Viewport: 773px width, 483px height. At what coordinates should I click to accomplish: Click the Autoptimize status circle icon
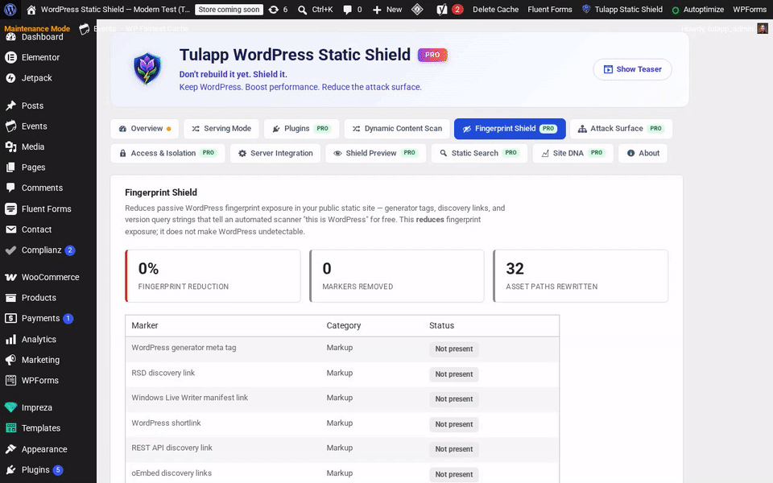[676, 10]
